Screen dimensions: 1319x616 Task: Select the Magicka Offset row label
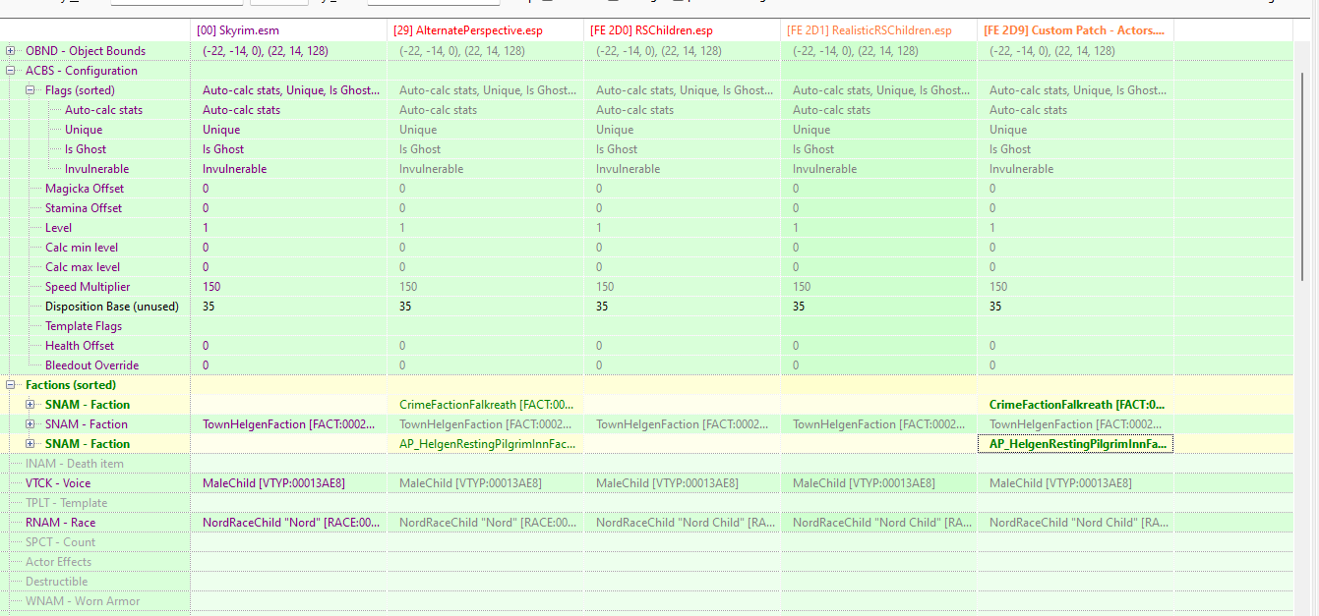pyautogui.click(x=85, y=189)
